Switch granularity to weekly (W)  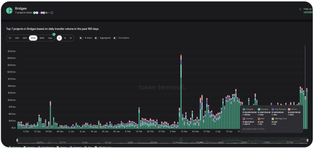[x=65, y=38]
